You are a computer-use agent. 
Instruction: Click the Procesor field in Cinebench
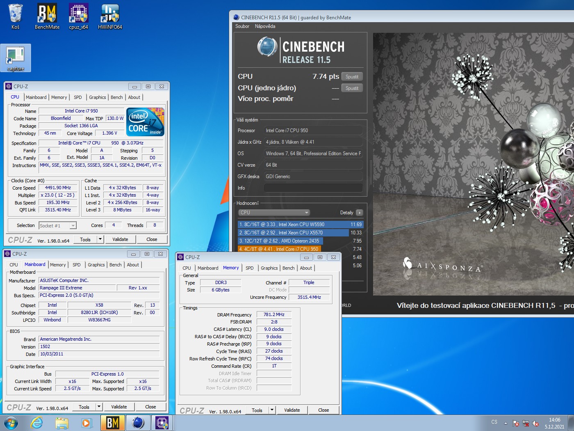(313, 131)
